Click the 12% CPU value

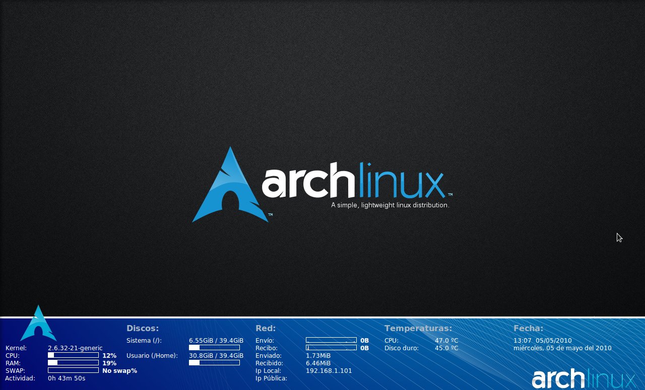point(109,355)
